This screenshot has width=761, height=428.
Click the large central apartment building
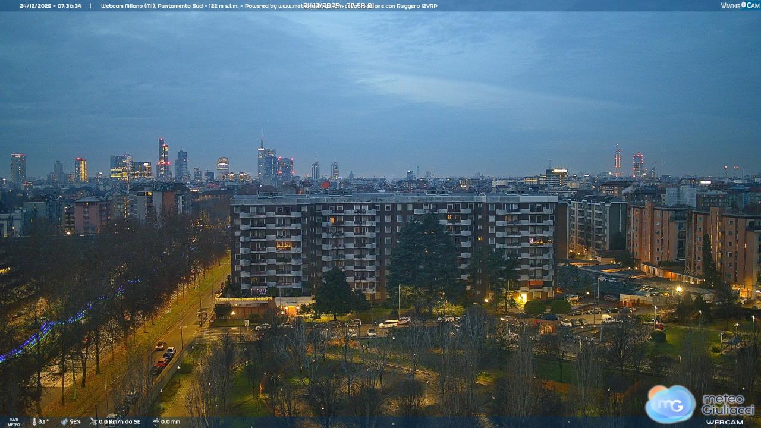pyautogui.click(x=392, y=244)
